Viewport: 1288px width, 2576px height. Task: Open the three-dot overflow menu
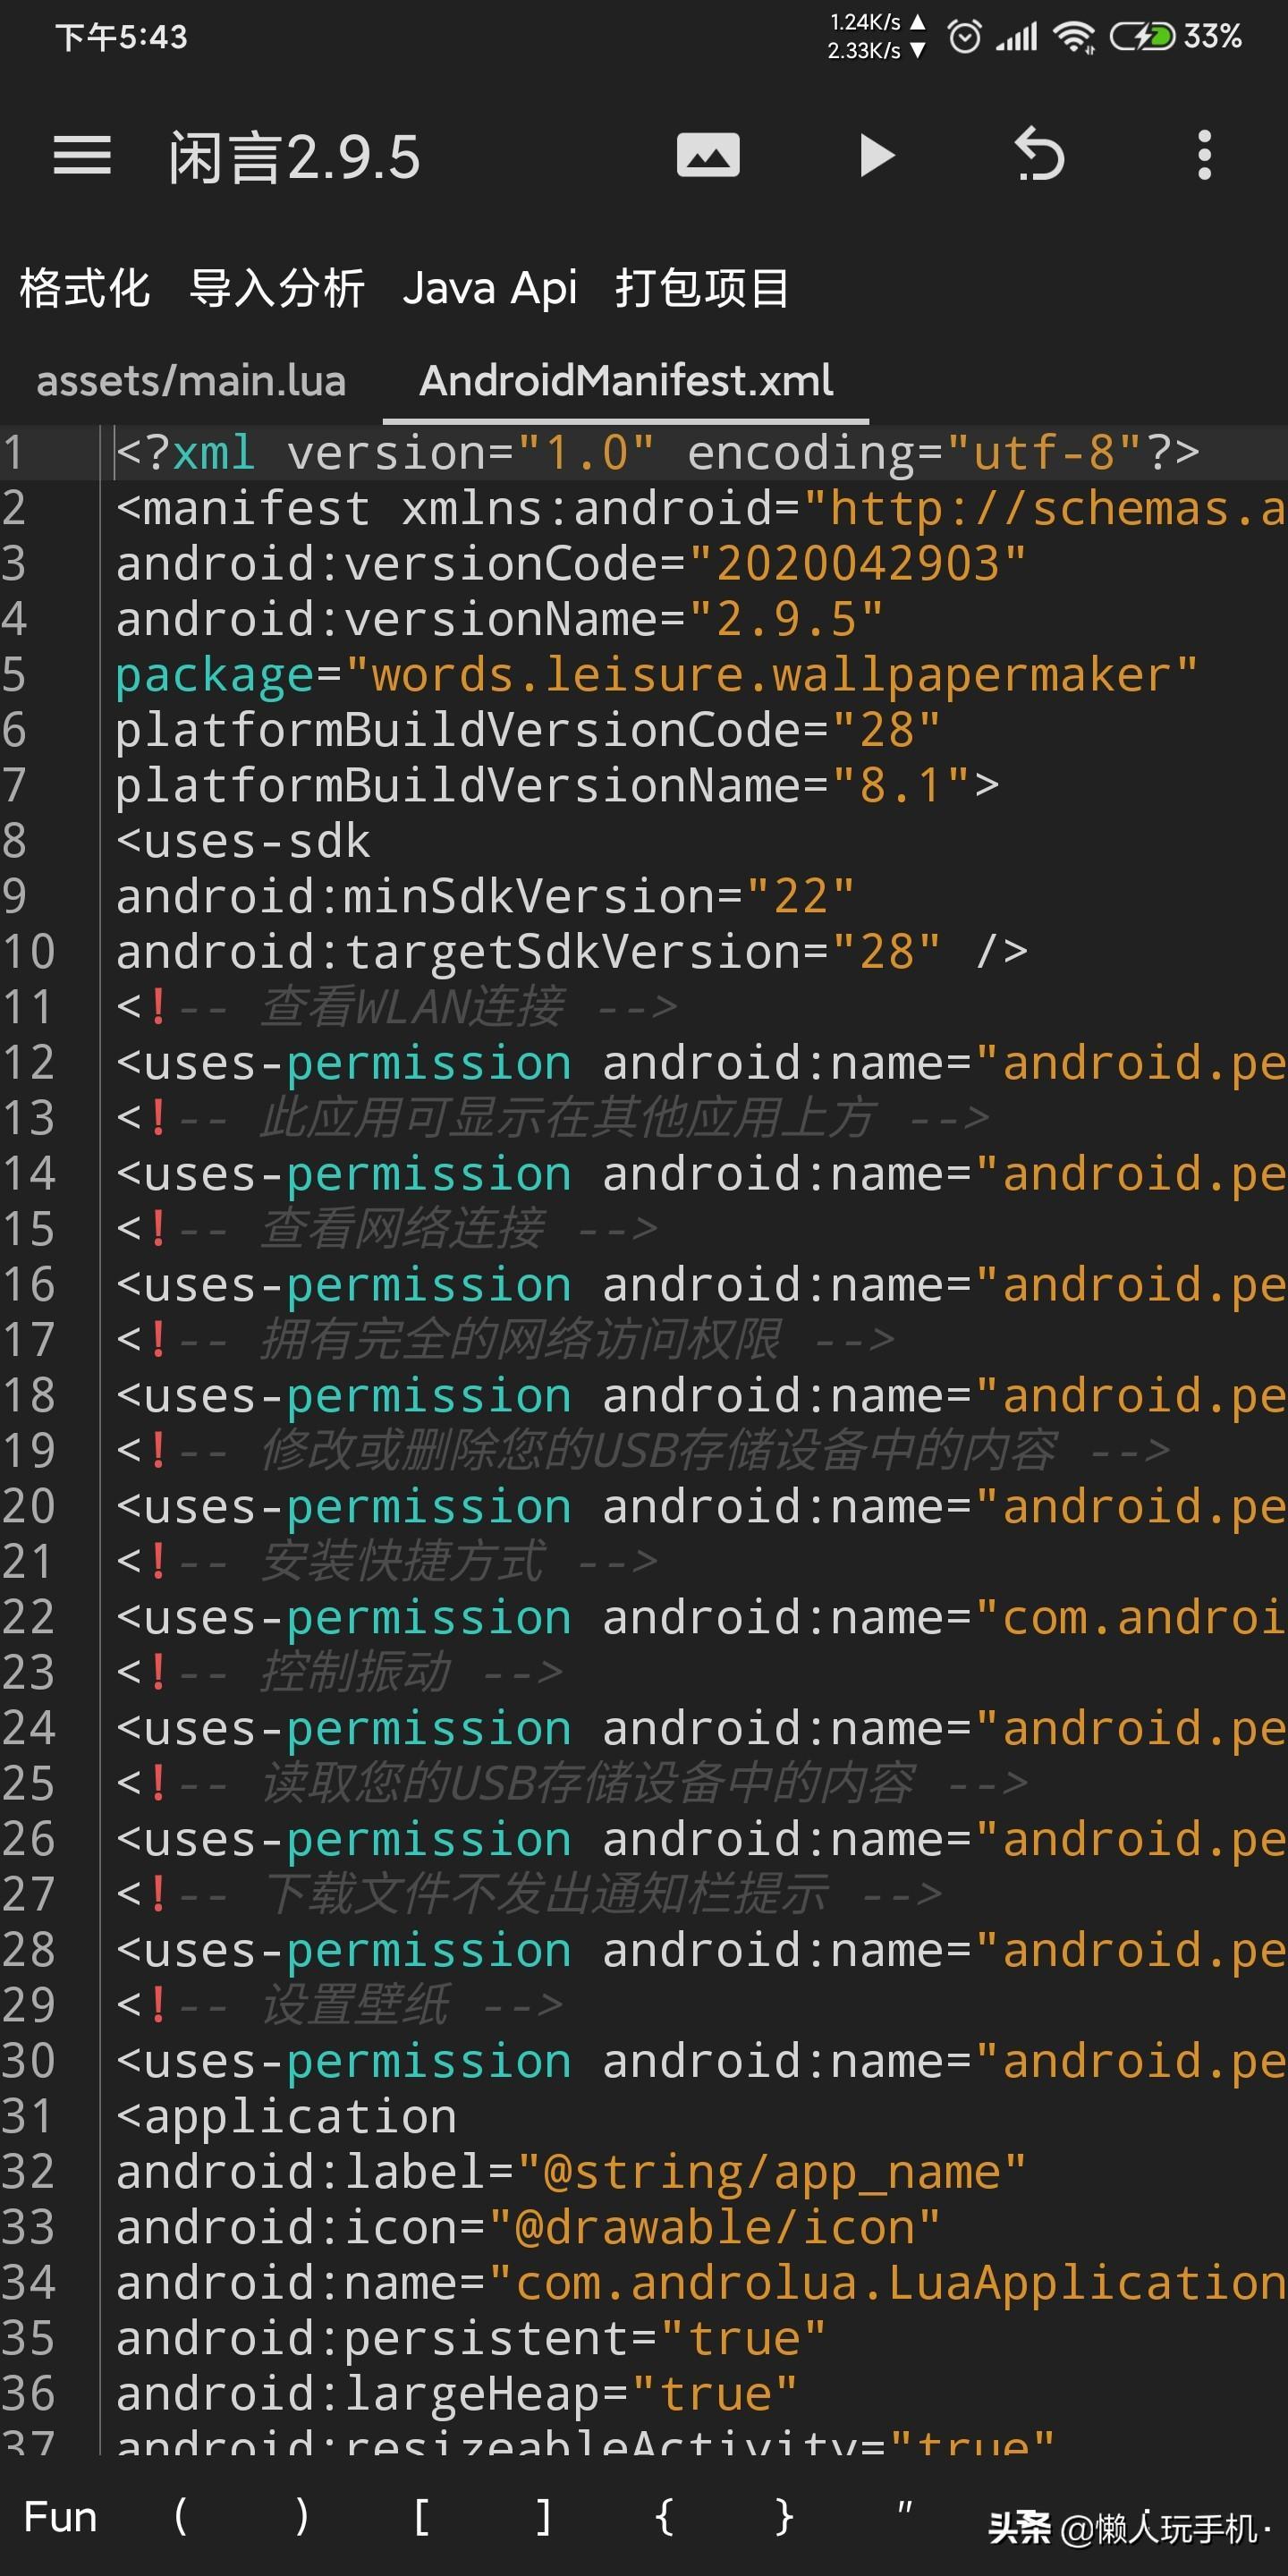click(1204, 156)
